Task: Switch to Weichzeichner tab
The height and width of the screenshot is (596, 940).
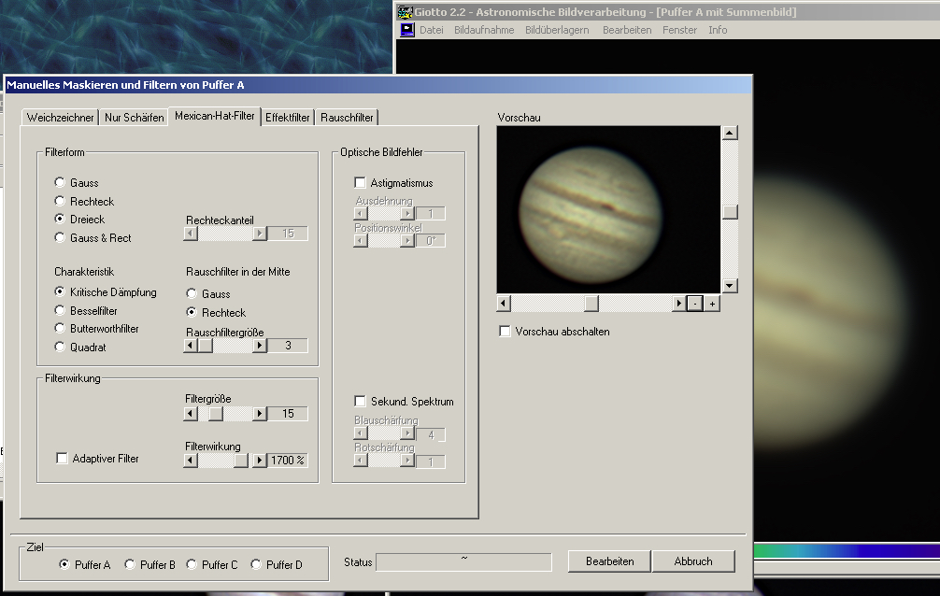Action: coord(60,118)
